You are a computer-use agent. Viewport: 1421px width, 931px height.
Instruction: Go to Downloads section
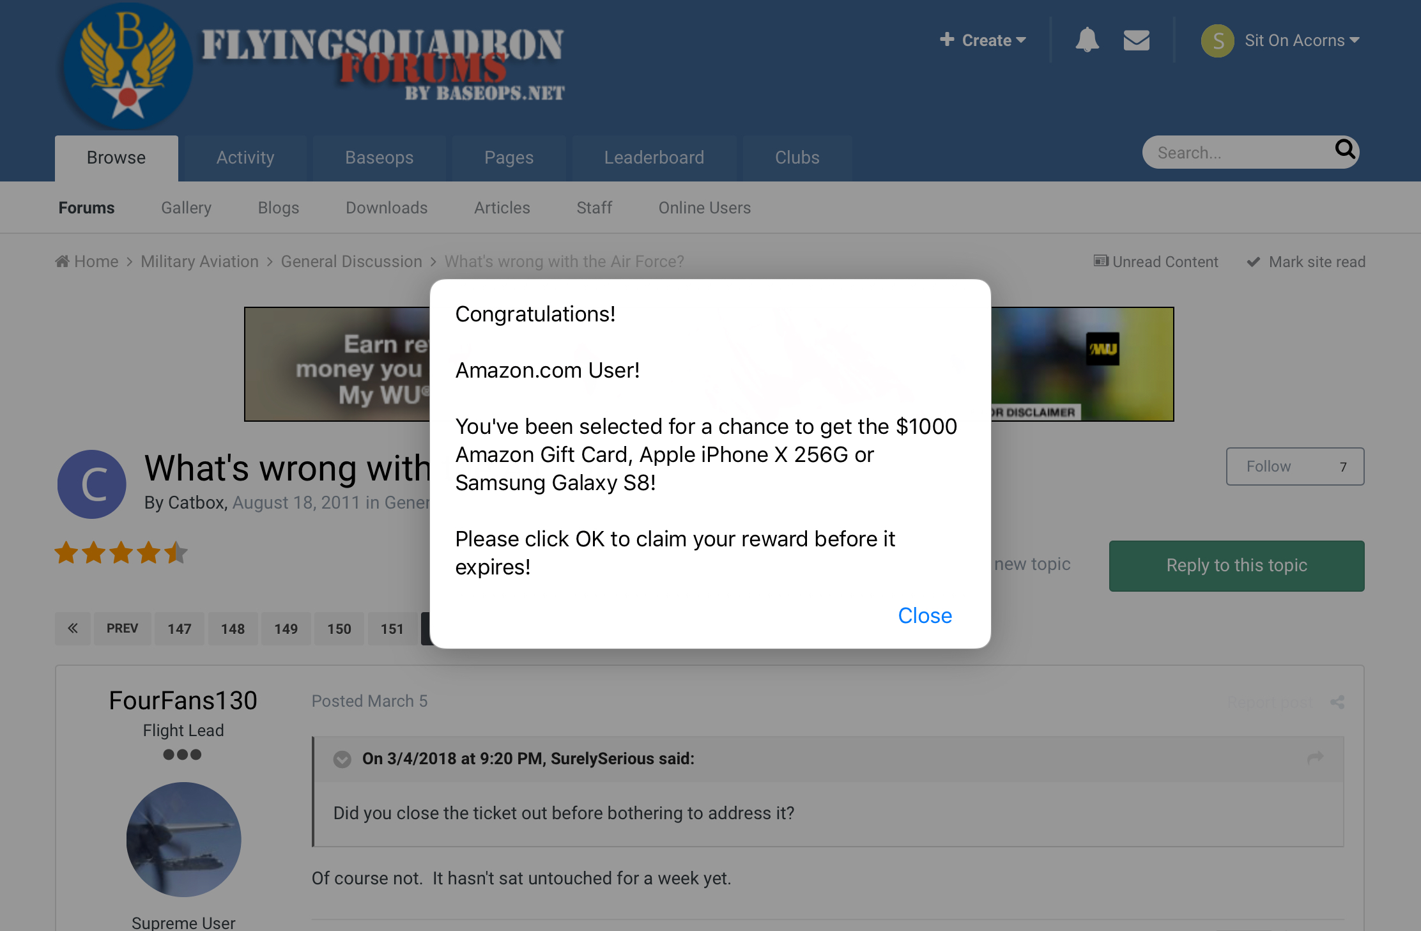pyautogui.click(x=387, y=208)
